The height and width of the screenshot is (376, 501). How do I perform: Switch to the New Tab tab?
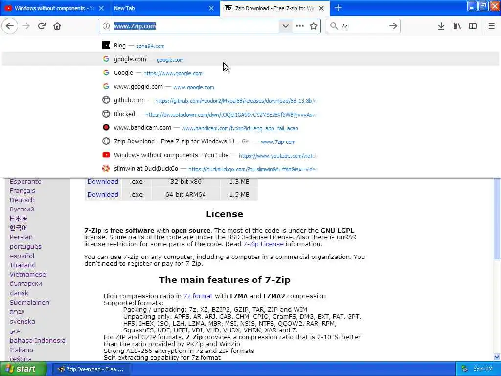point(160,8)
